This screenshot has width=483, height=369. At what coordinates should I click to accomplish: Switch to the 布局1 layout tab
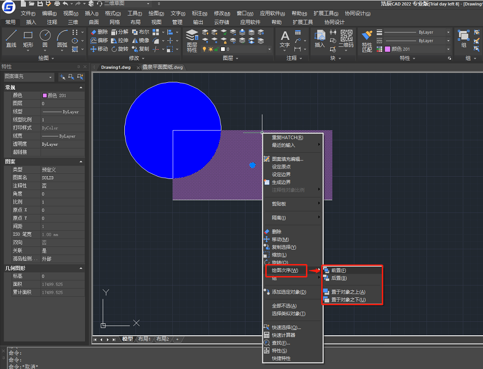[x=144, y=339]
